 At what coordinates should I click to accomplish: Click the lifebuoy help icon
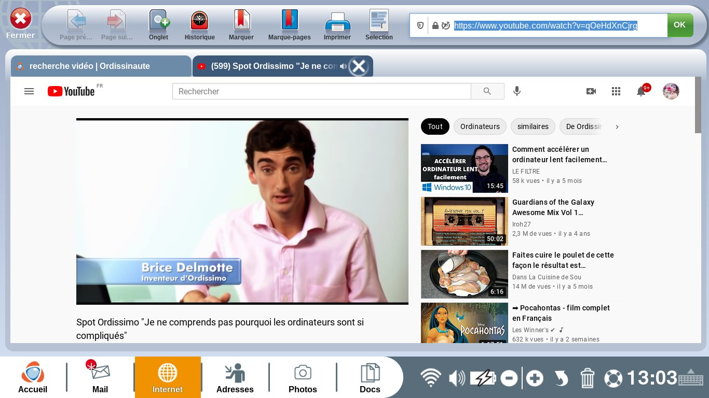613,378
